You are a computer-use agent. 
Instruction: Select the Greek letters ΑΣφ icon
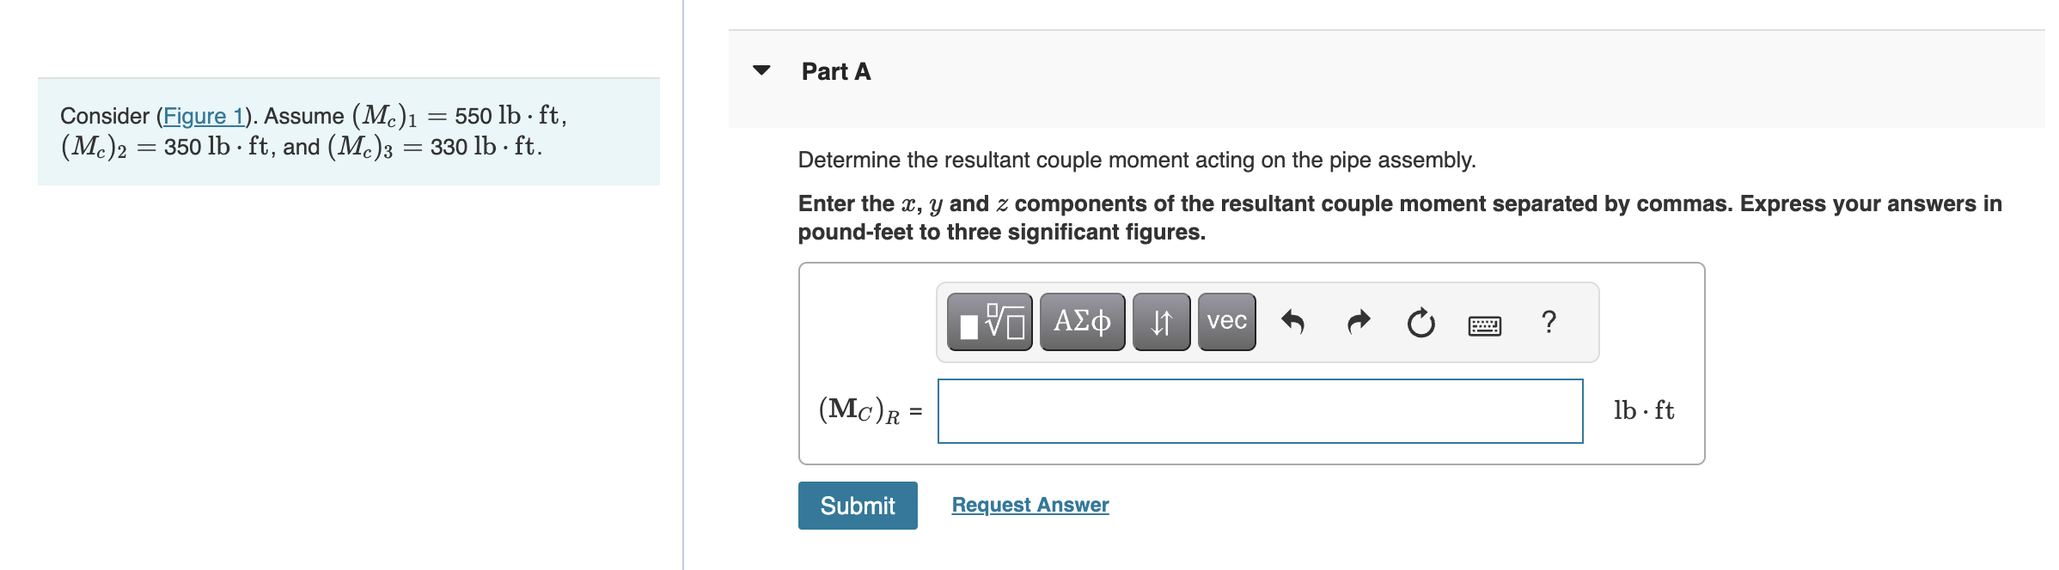(1081, 322)
